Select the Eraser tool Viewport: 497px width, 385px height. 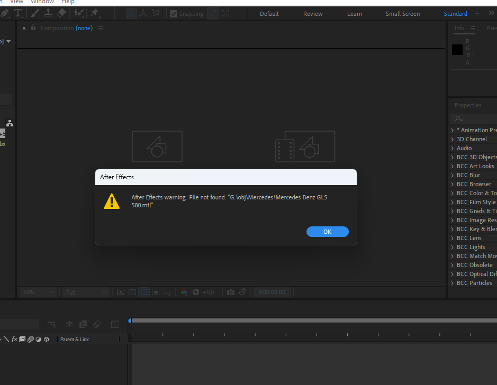point(61,13)
